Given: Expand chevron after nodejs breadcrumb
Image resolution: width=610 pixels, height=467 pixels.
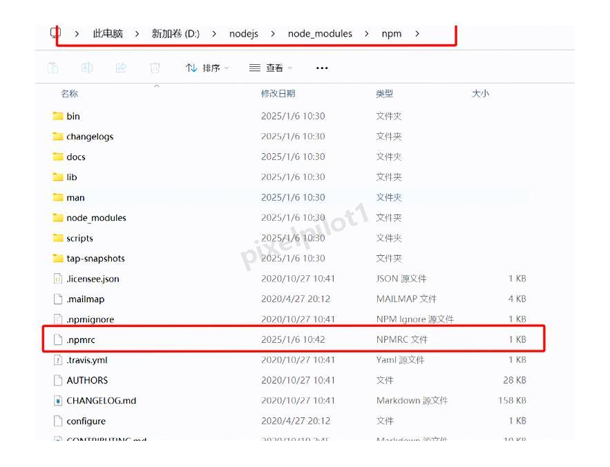Looking at the screenshot, I should [273, 34].
